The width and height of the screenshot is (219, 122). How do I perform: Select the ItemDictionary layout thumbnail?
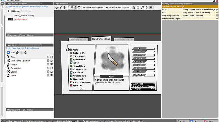pyautogui.click(x=10, y=19)
